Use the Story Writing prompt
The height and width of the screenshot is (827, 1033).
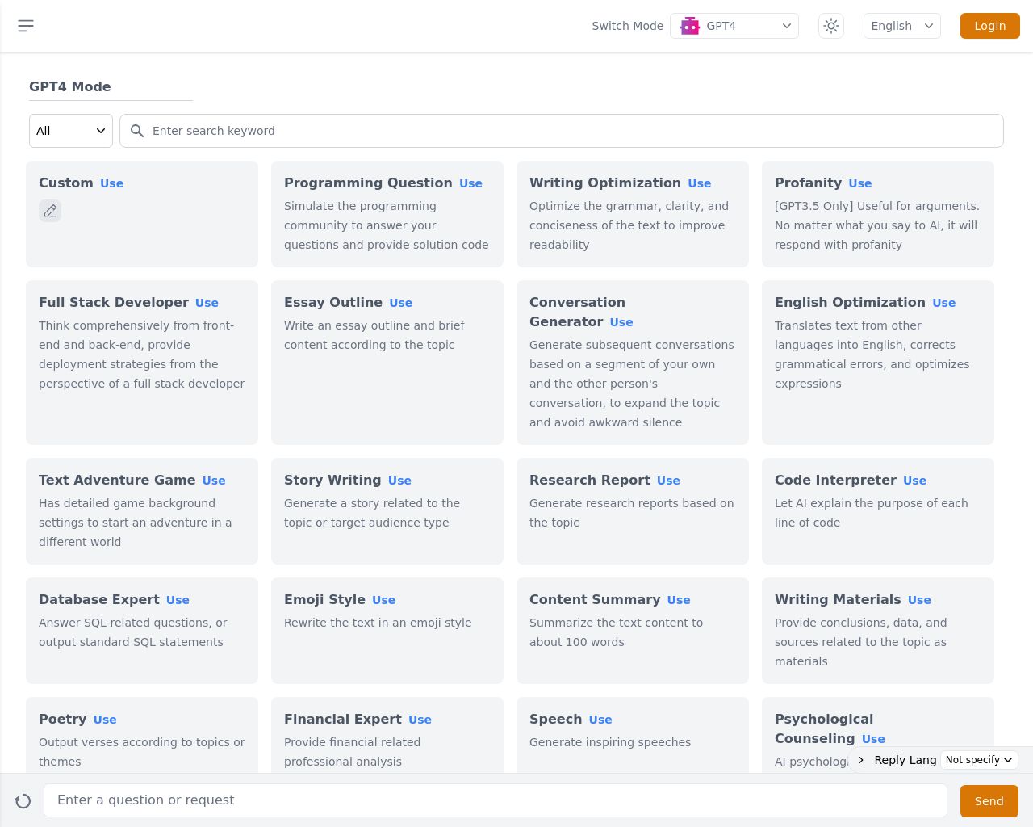pyautogui.click(x=400, y=481)
